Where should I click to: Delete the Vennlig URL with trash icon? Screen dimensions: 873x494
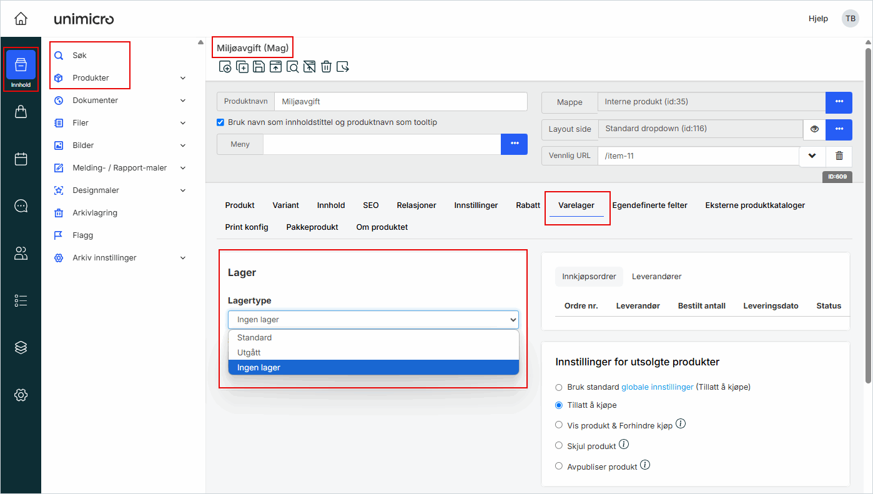[x=839, y=156]
